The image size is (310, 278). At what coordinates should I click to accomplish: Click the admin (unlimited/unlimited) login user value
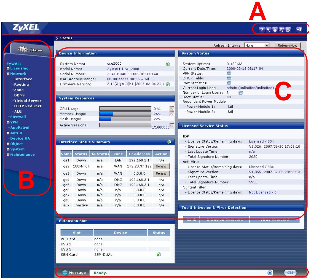pos(250,88)
